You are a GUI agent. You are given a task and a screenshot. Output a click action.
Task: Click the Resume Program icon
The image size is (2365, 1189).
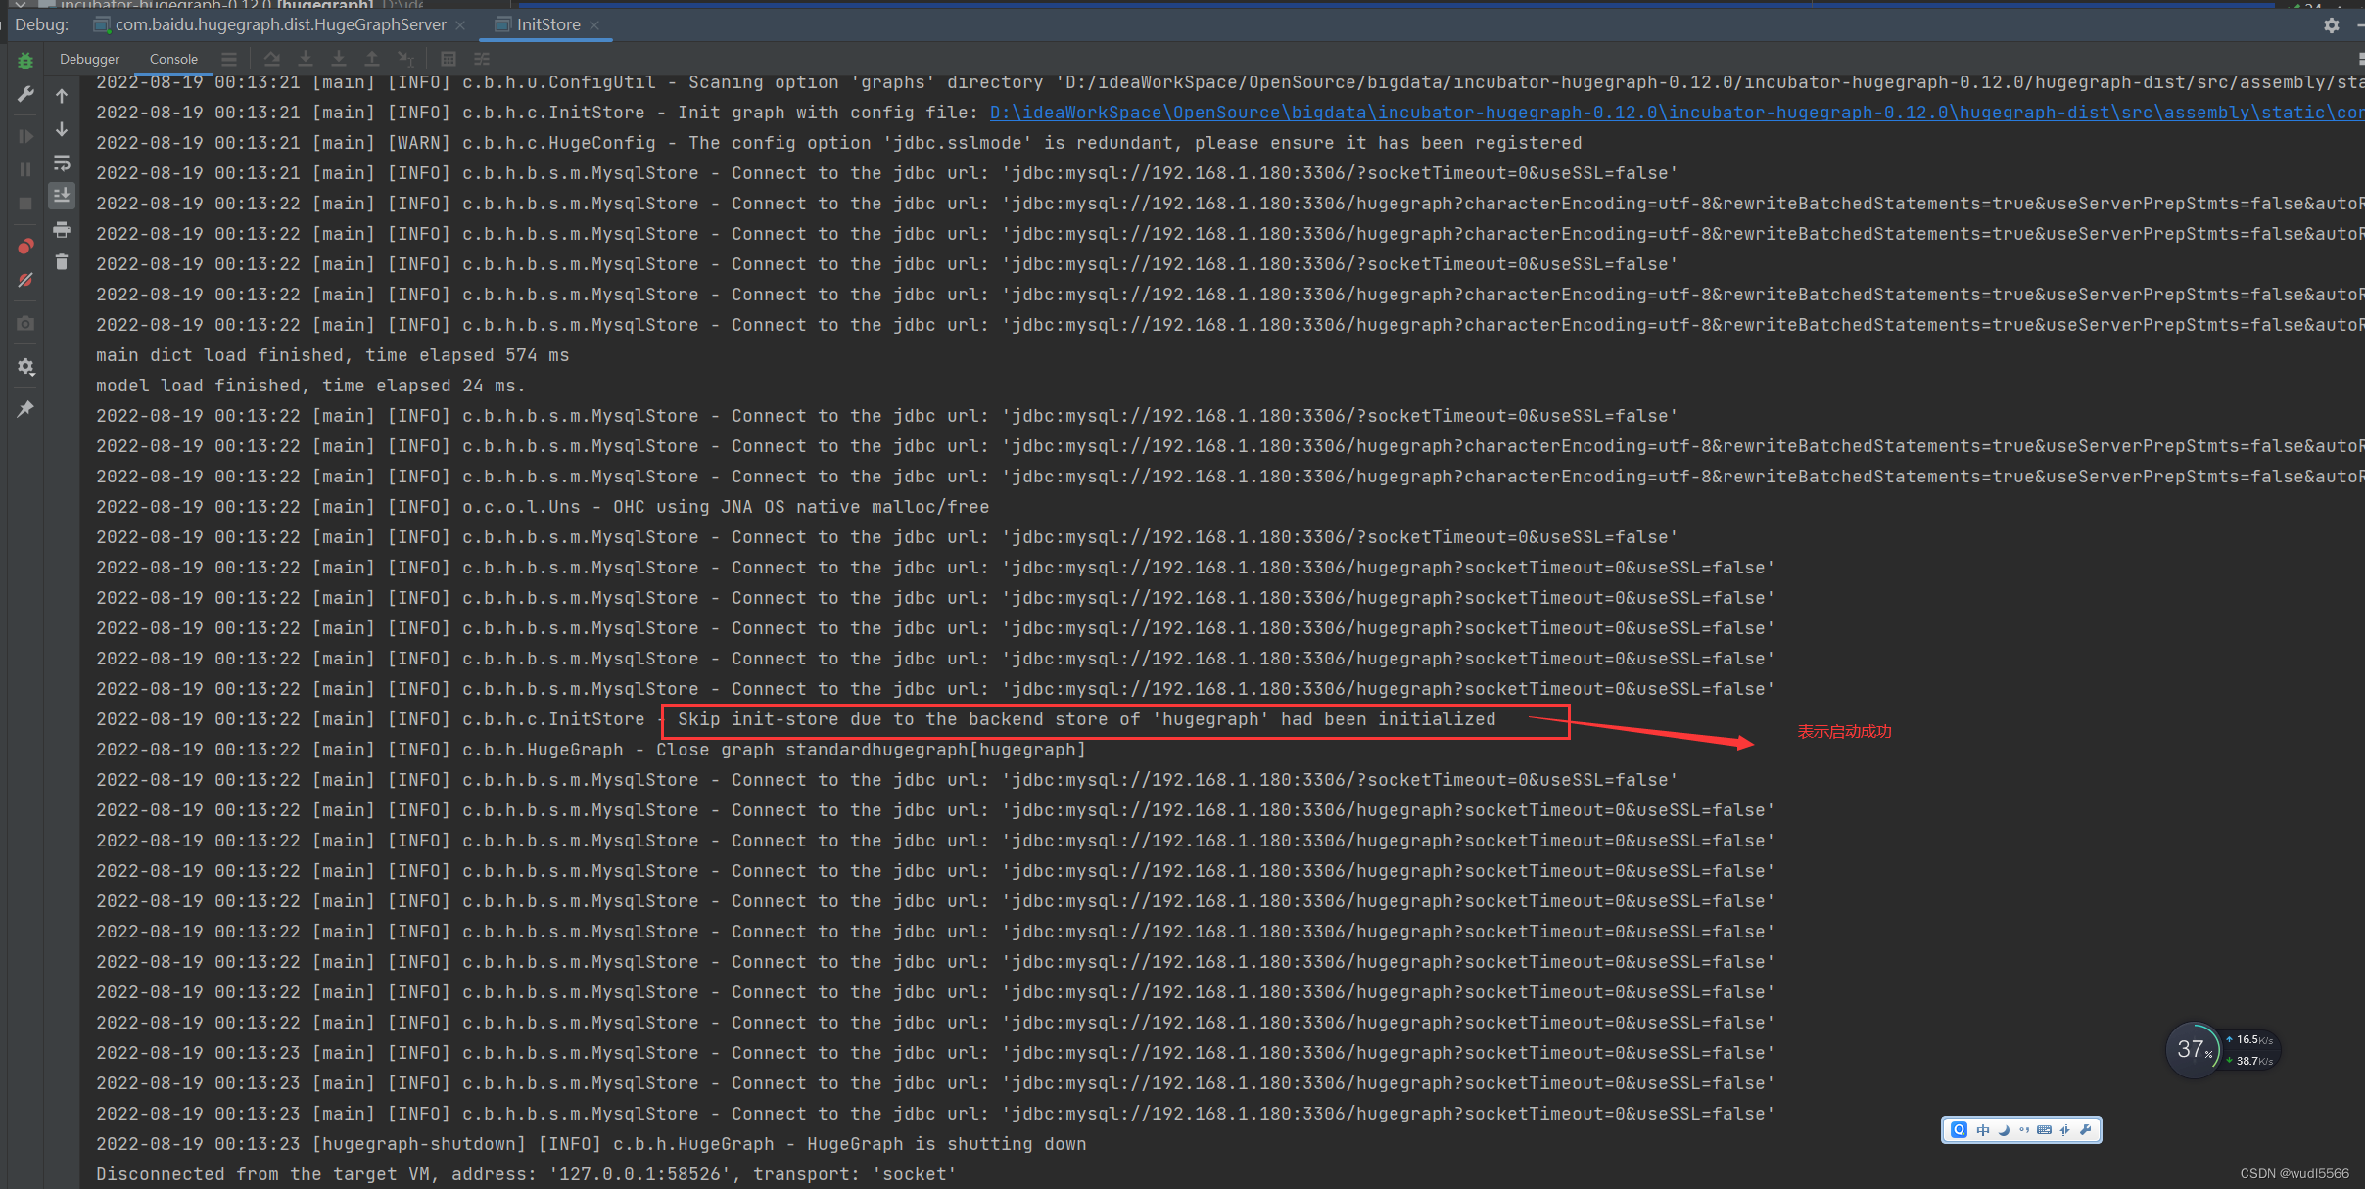pos(25,136)
